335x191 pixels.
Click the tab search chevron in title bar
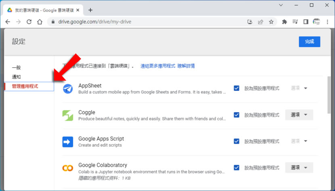click(281, 5)
